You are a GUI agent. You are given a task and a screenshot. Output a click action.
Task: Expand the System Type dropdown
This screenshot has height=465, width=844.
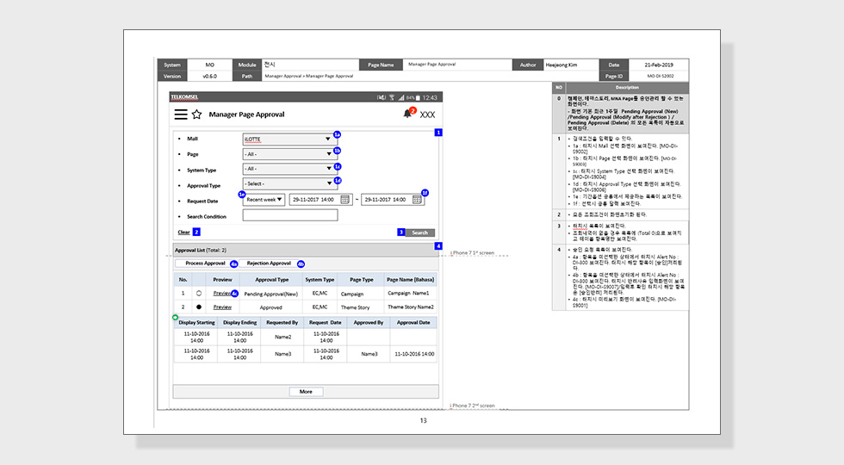click(x=289, y=169)
